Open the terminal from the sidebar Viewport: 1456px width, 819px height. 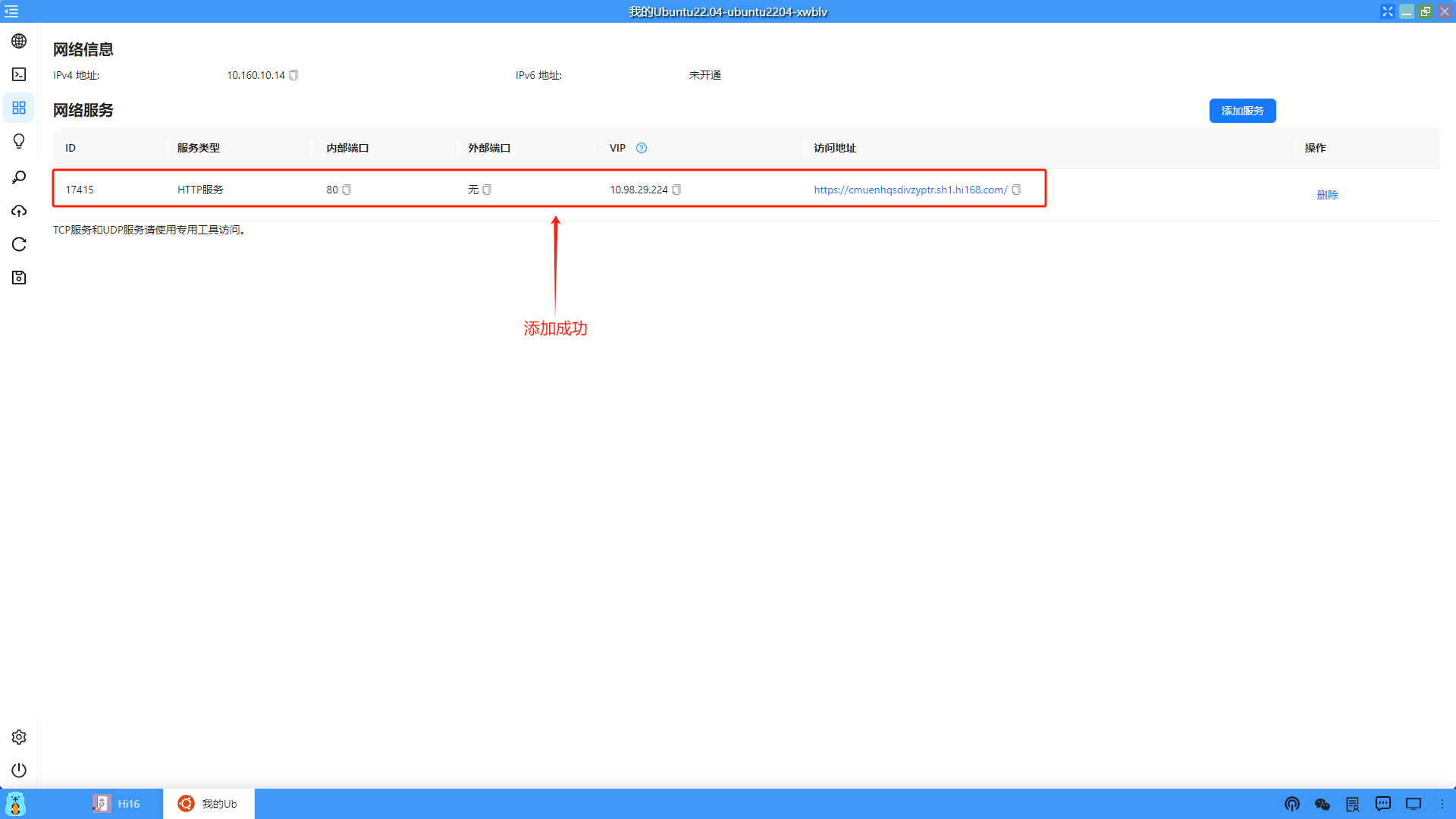pyautogui.click(x=18, y=74)
